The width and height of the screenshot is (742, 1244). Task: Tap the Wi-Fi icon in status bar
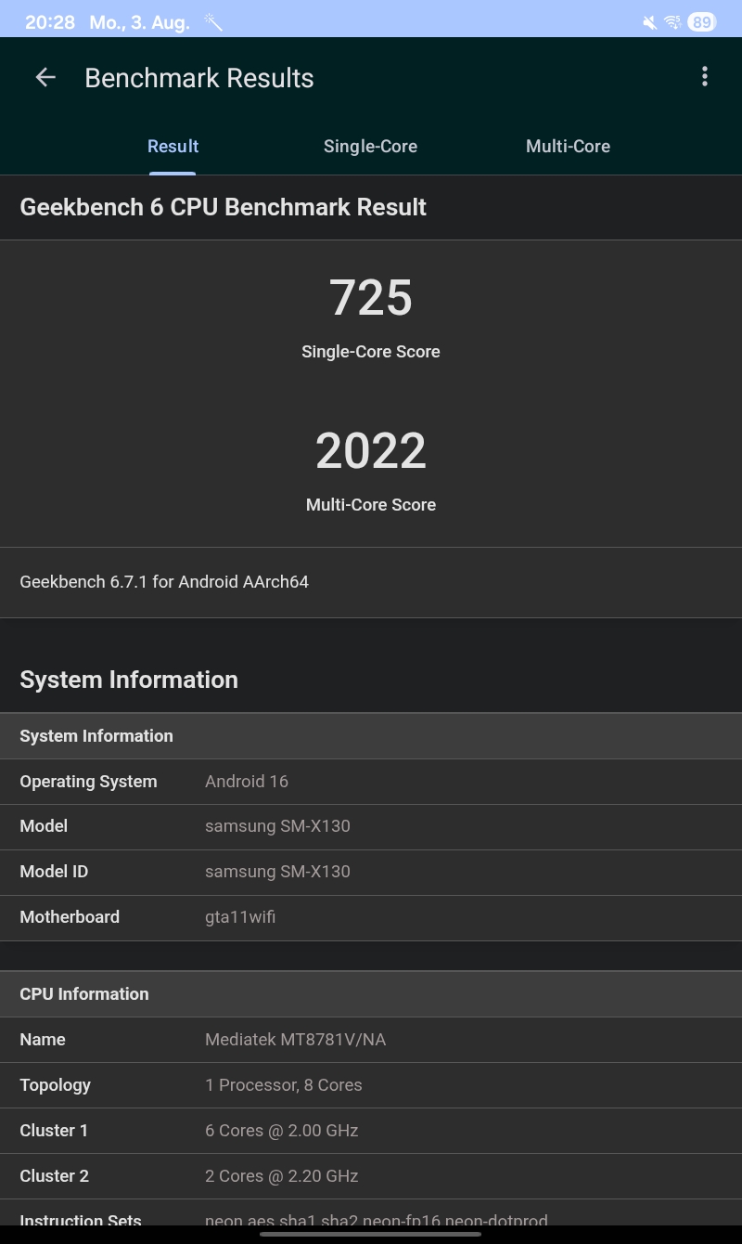pos(673,22)
